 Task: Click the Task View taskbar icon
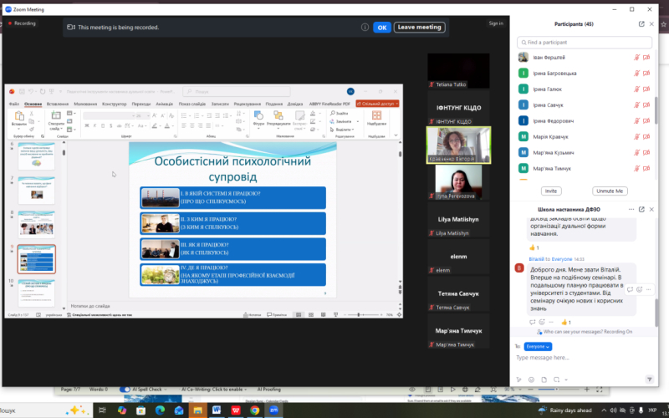click(x=102, y=410)
